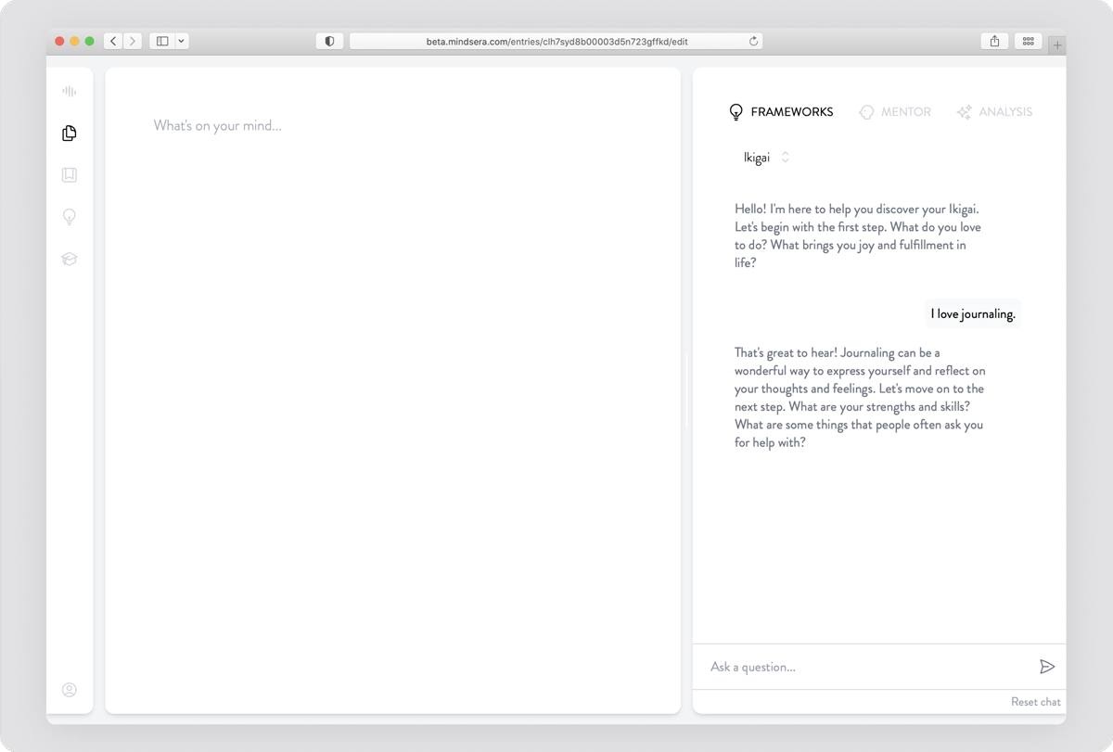This screenshot has height=752, width=1113.
Task: Switch to the Frameworks tab
Action: click(x=781, y=112)
